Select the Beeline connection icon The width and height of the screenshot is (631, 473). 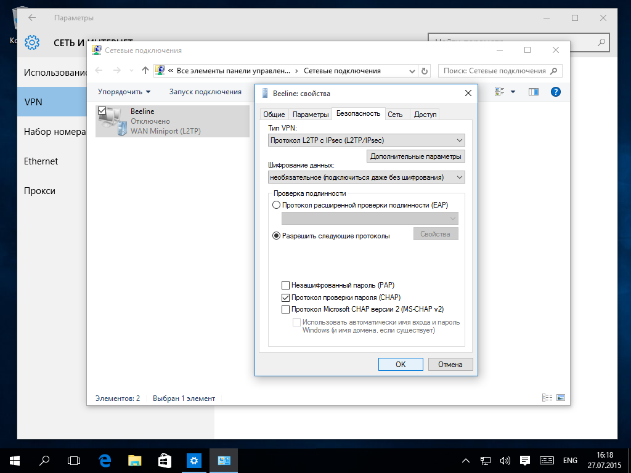click(112, 121)
